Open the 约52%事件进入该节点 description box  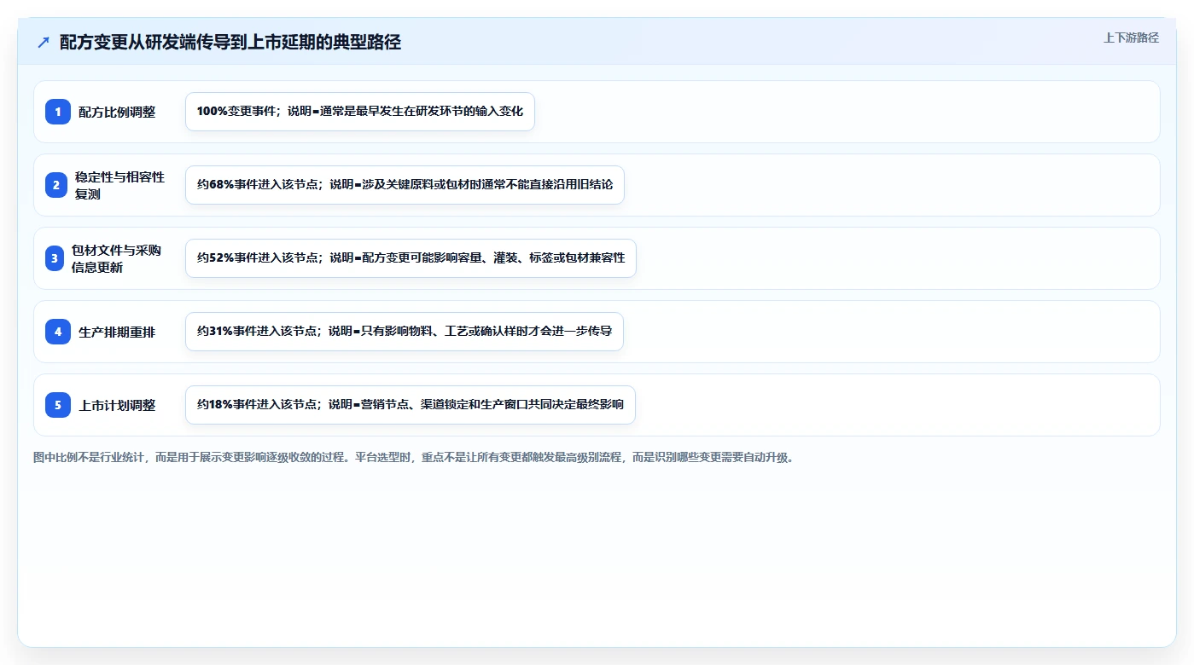pyautogui.click(x=411, y=258)
